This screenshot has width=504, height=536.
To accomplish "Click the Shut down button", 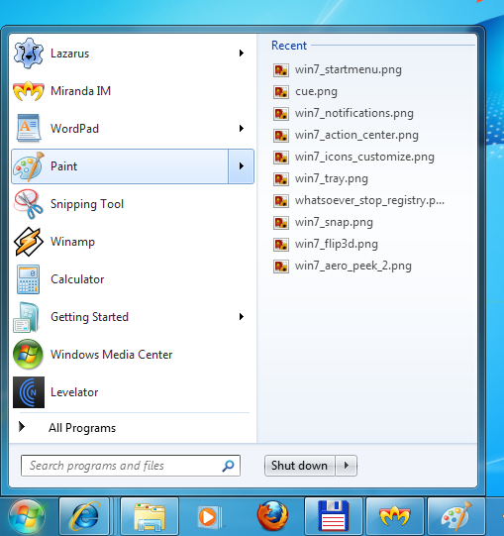I will [299, 466].
